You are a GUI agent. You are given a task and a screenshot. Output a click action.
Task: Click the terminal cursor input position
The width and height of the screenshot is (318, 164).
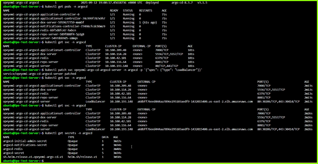(x=131, y=147)
